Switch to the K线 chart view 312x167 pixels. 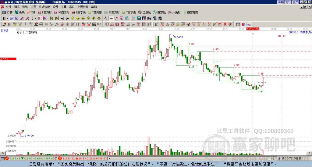[x=31, y=12]
